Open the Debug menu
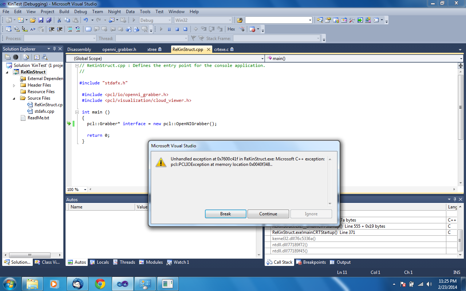The image size is (466, 291). click(80, 12)
